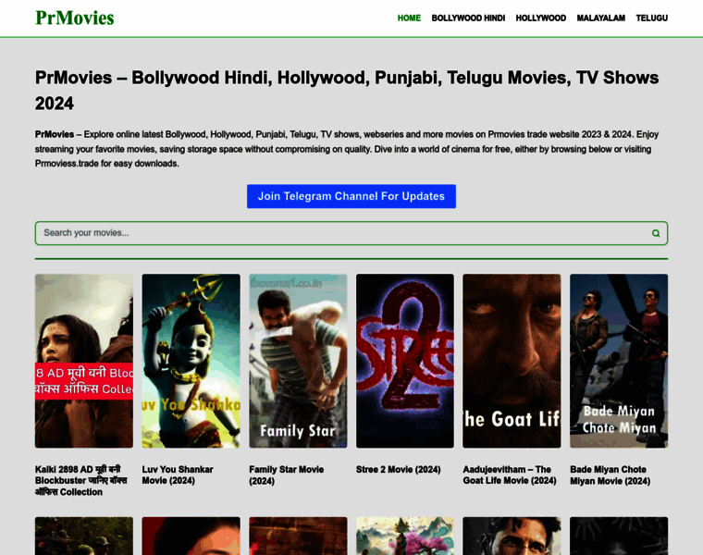Open the Kalki 2898 AD poster thumbnail

tap(84, 361)
